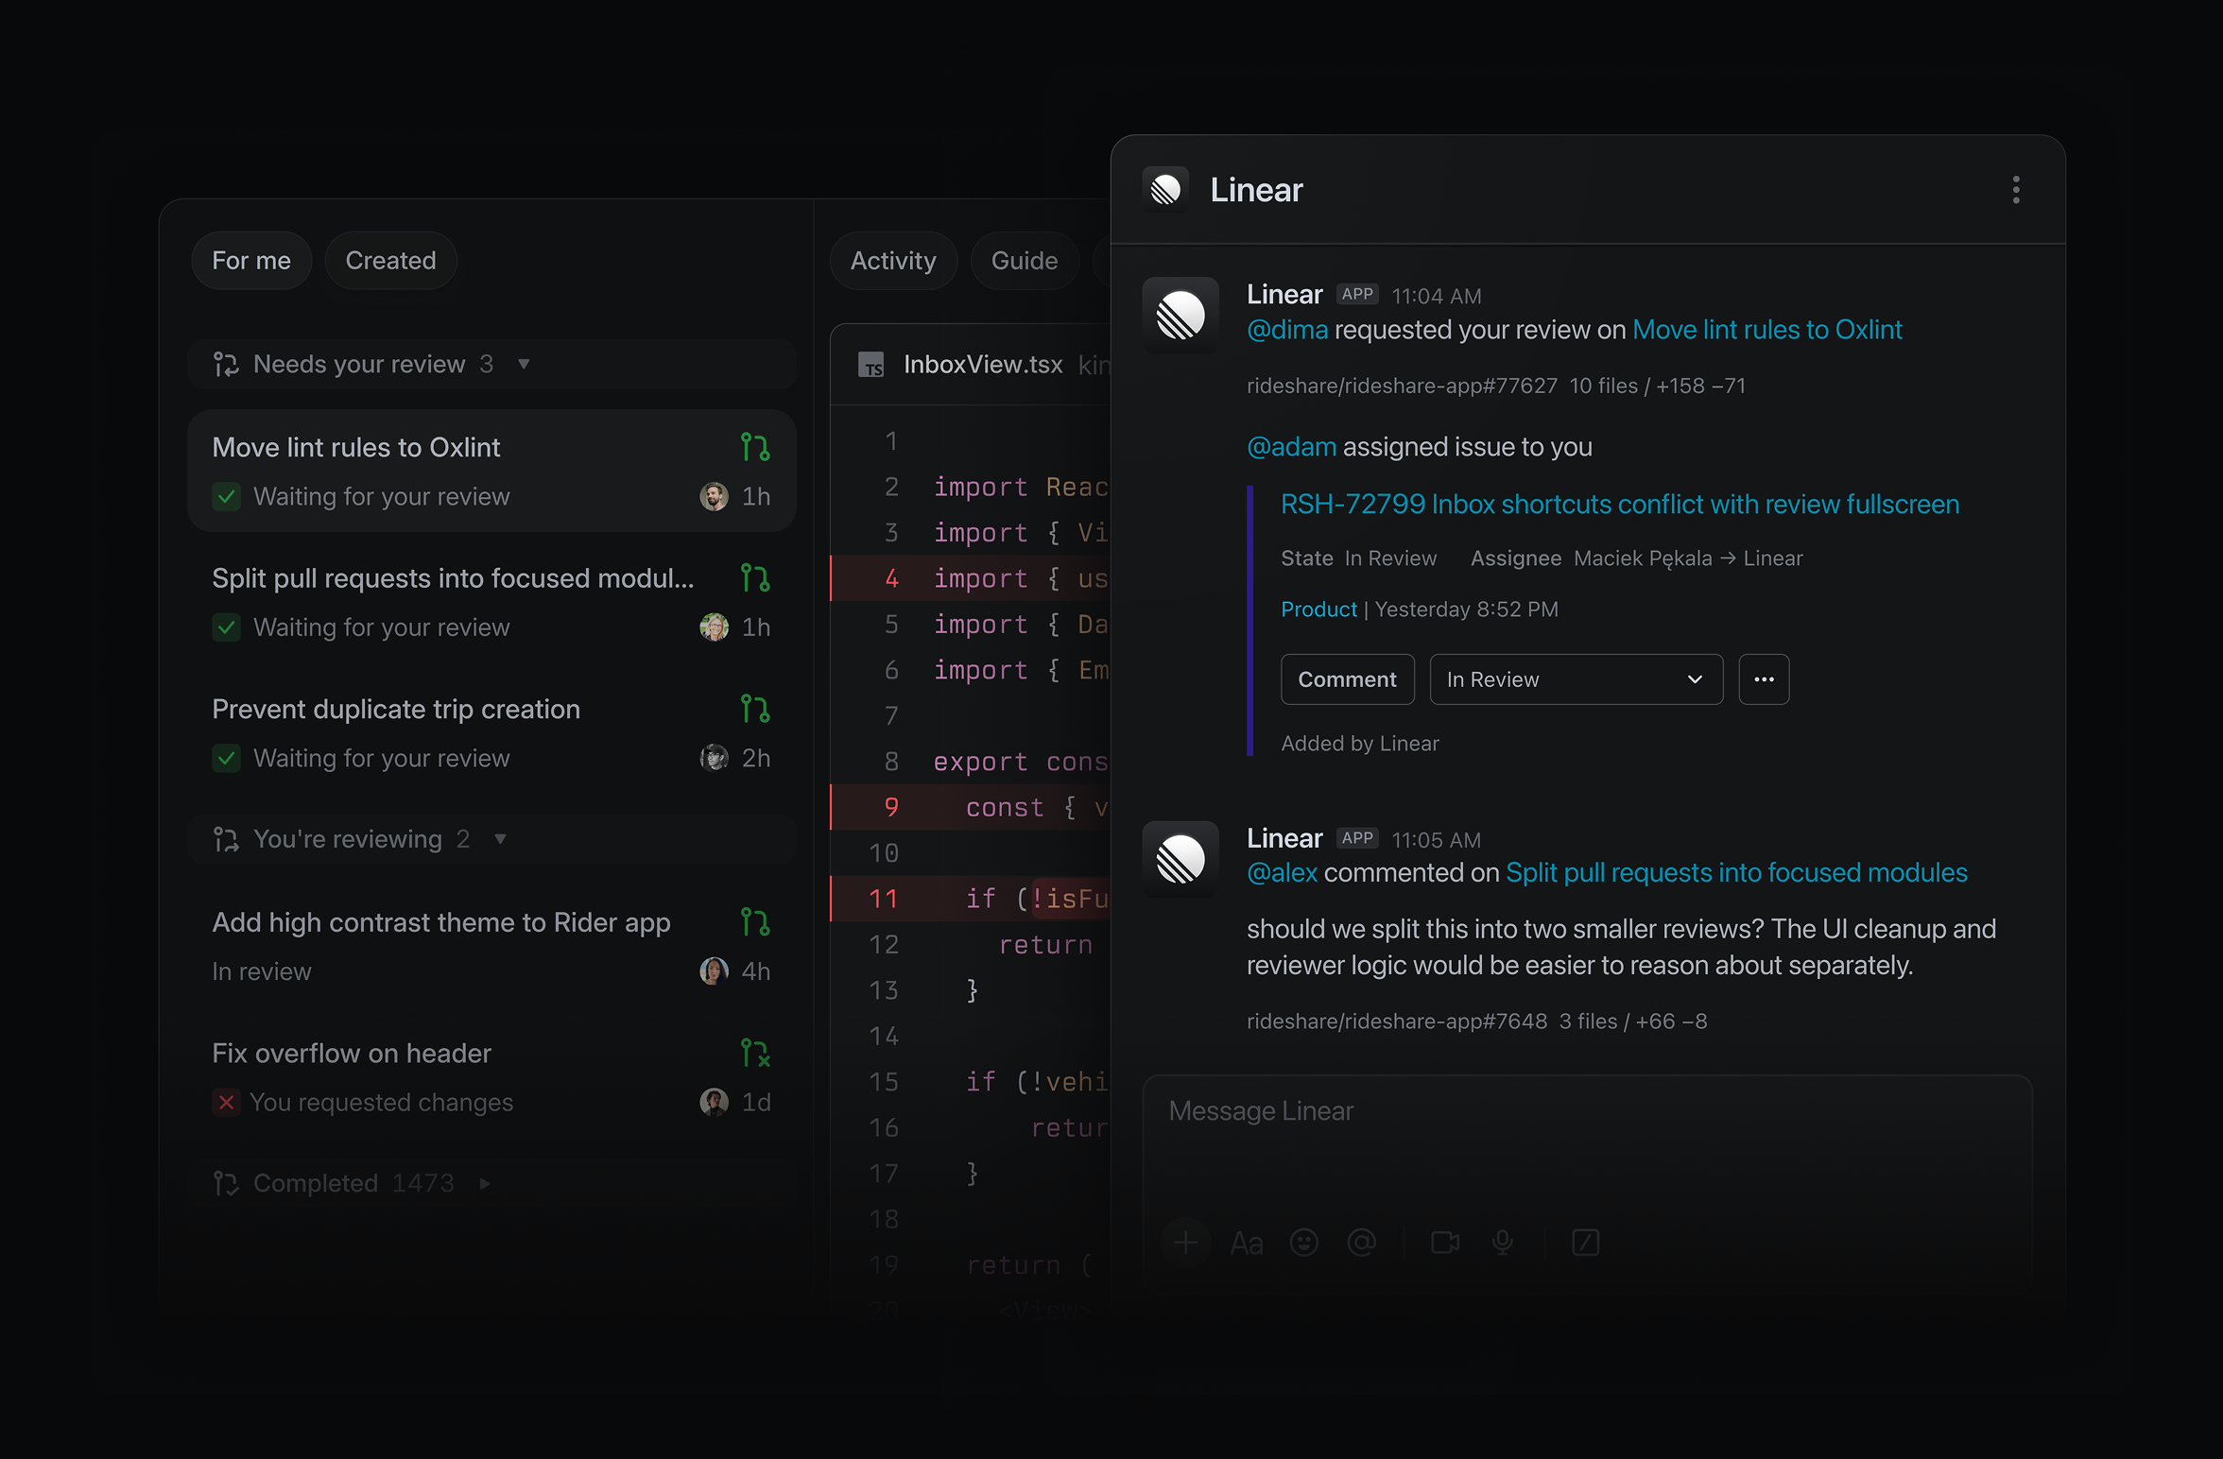The width and height of the screenshot is (2223, 1459).
Task: Select the InboxView.tsx file tab
Action: [x=983, y=365]
